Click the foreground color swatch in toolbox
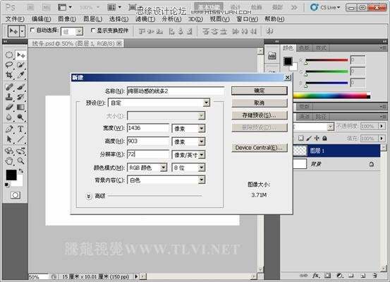 (x=11, y=175)
